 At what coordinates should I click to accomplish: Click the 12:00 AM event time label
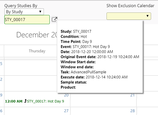click(x=14, y=101)
